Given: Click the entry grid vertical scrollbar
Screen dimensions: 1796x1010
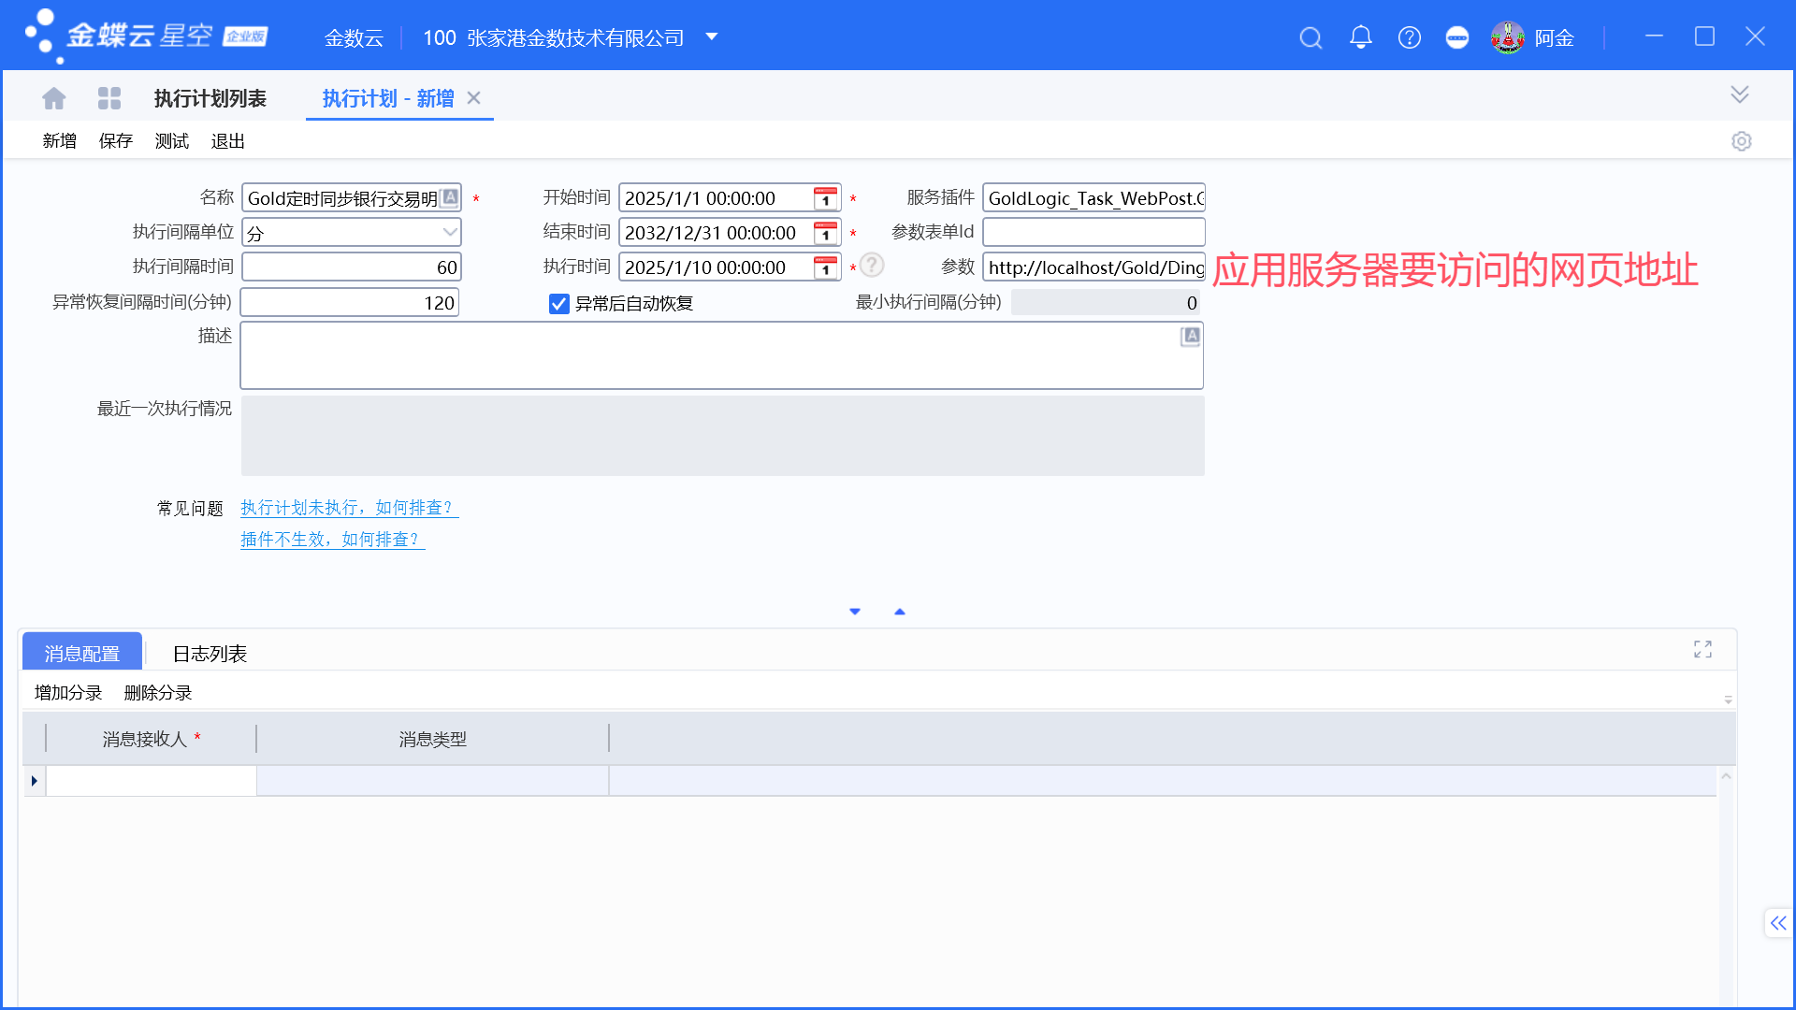Looking at the screenshot, I should coord(1726,888).
